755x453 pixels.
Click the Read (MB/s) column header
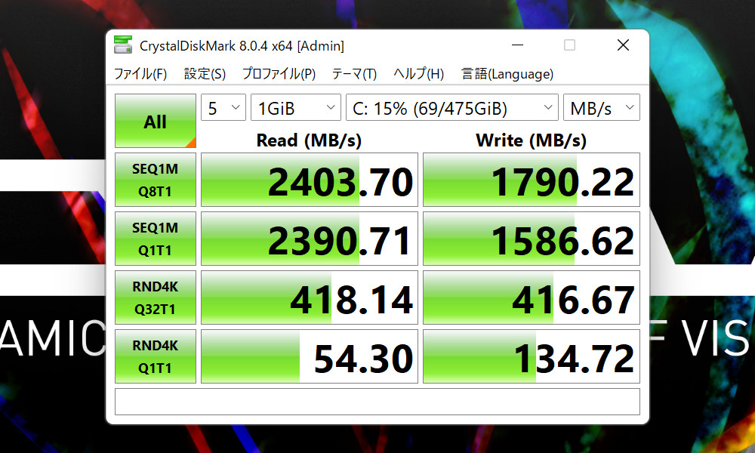coord(309,140)
